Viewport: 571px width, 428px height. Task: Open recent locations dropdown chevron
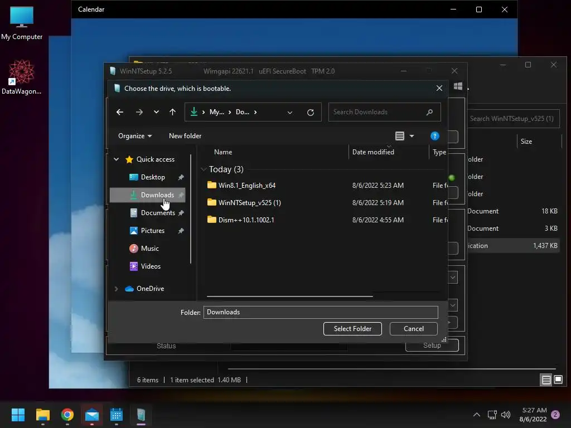tap(156, 112)
